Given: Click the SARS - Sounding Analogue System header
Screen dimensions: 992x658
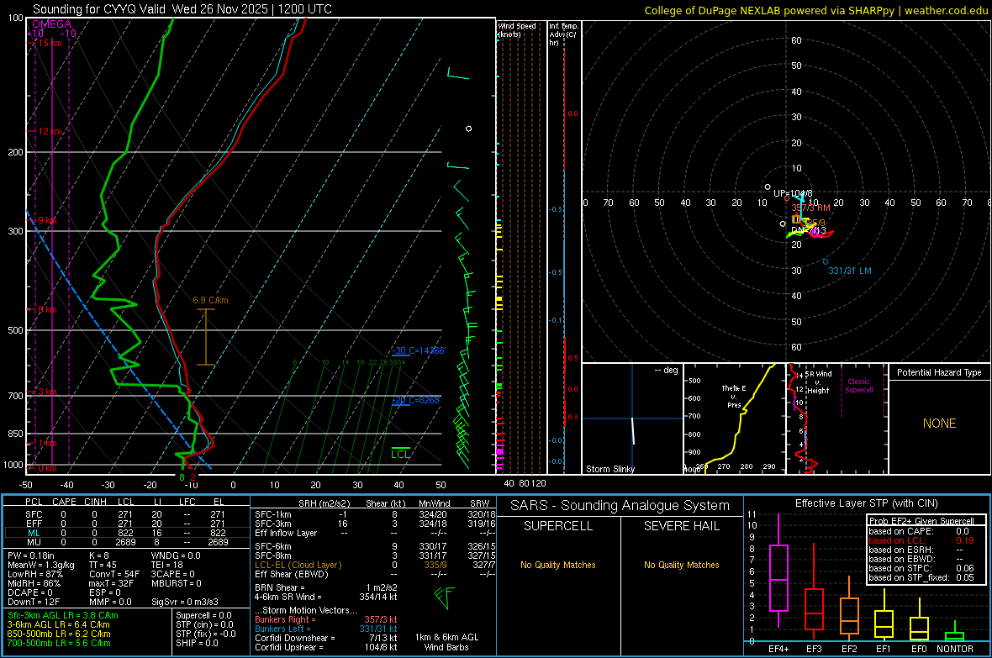Looking at the screenshot, I should (620, 506).
